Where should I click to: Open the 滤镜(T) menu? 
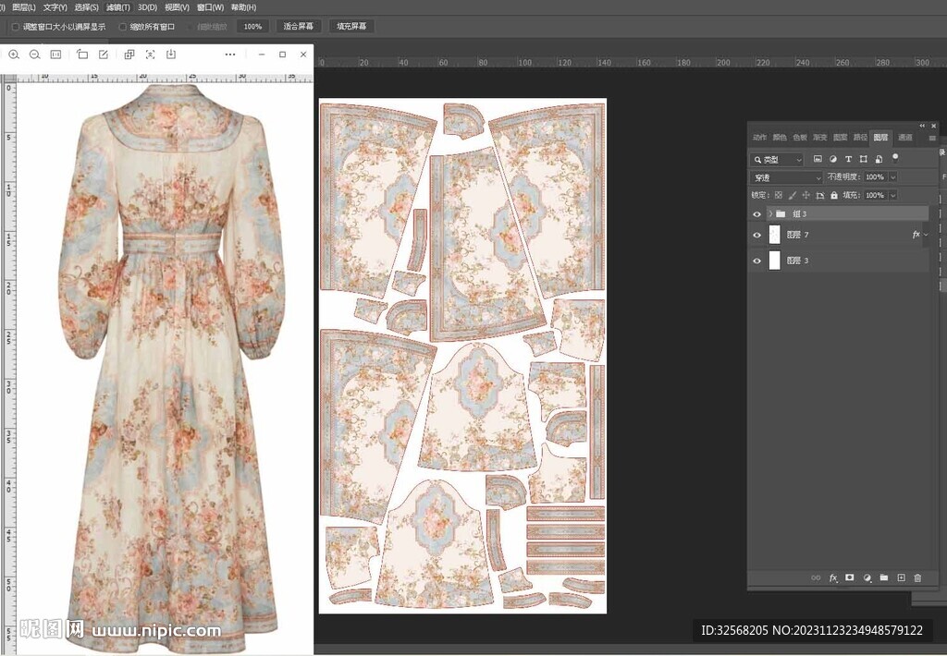(x=118, y=7)
